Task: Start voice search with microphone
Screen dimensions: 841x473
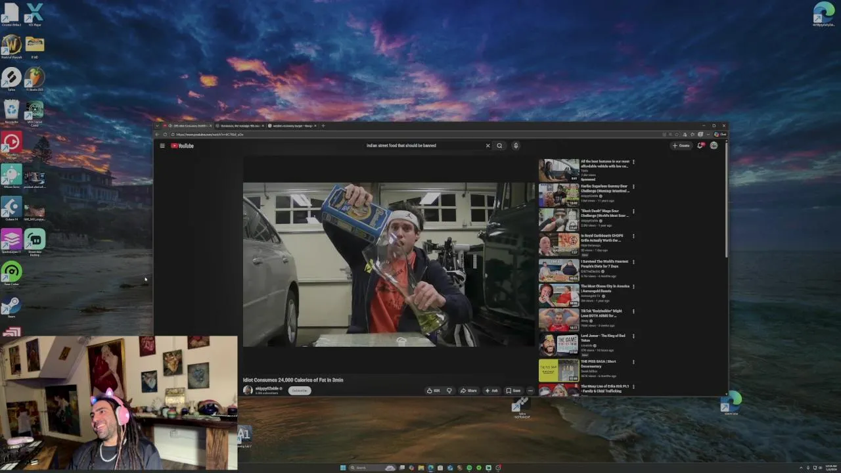Action: pos(516,146)
